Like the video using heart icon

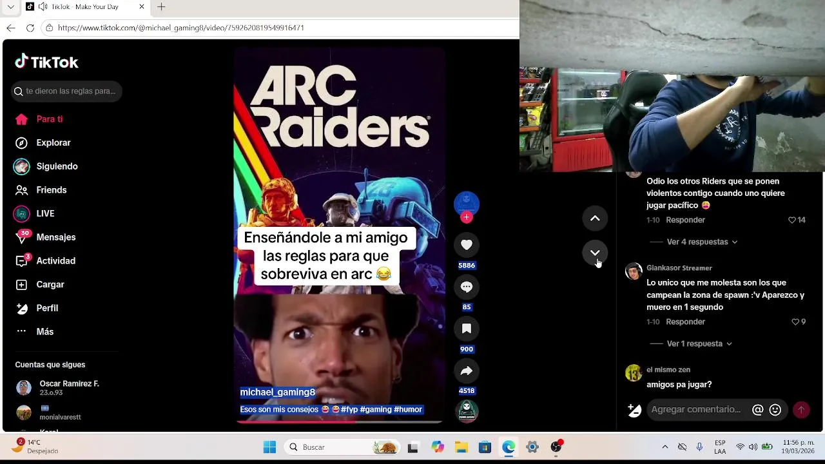[467, 245]
